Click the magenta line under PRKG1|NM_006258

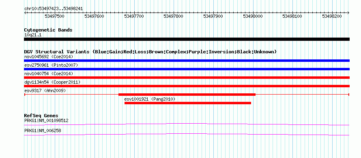click(x=187, y=134)
